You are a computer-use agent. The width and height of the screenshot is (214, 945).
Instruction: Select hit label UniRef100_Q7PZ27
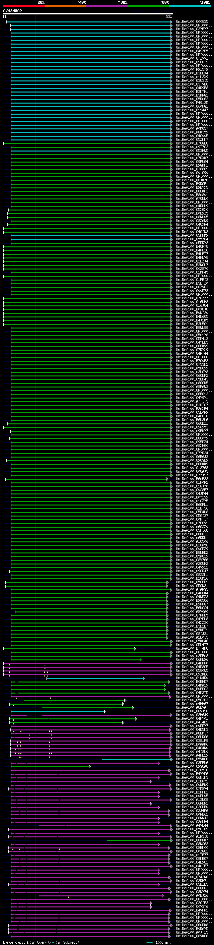tap(192, 298)
